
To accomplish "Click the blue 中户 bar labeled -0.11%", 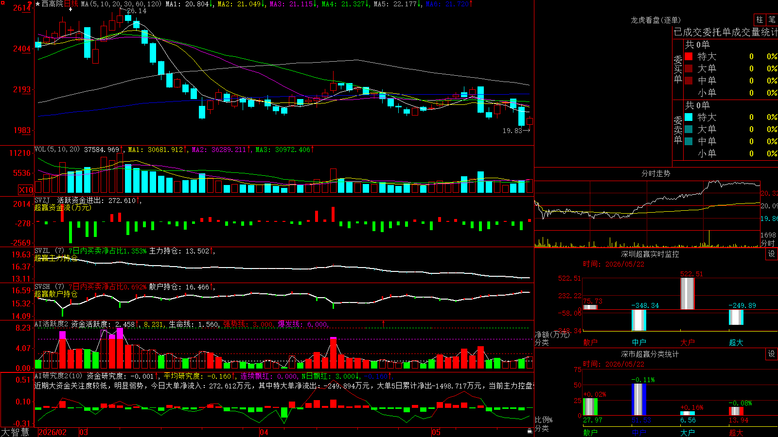I will coord(639,399).
